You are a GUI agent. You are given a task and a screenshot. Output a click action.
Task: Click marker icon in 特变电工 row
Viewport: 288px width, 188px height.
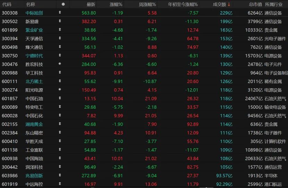[x=60, y=107]
